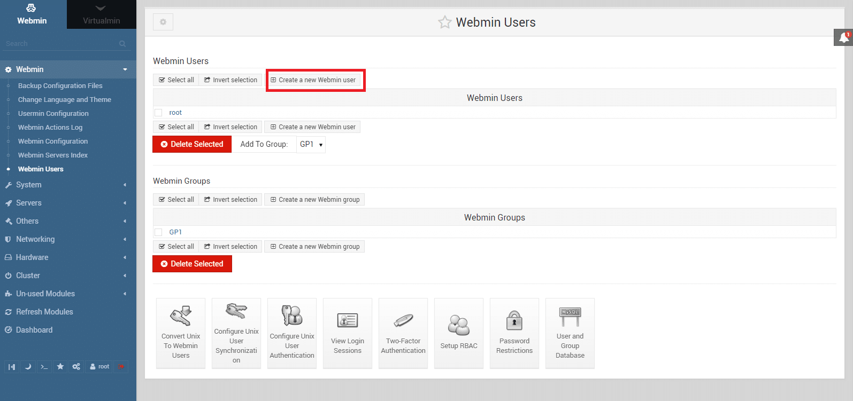Open notifications bell icon

[843, 37]
